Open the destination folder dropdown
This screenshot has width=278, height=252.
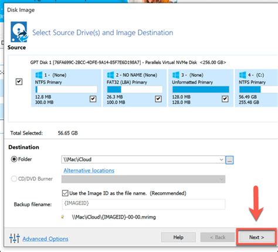(x=221, y=159)
